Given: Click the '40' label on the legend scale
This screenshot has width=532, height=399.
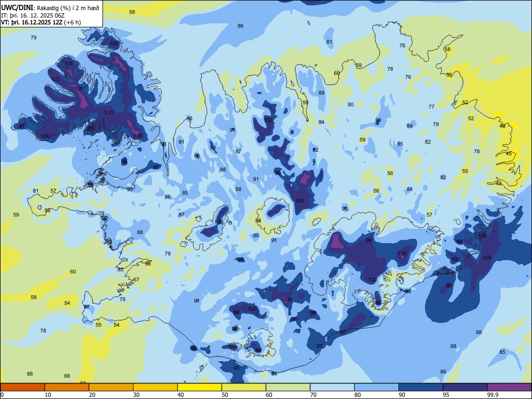Looking at the screenshot, I should click(181, 395).
